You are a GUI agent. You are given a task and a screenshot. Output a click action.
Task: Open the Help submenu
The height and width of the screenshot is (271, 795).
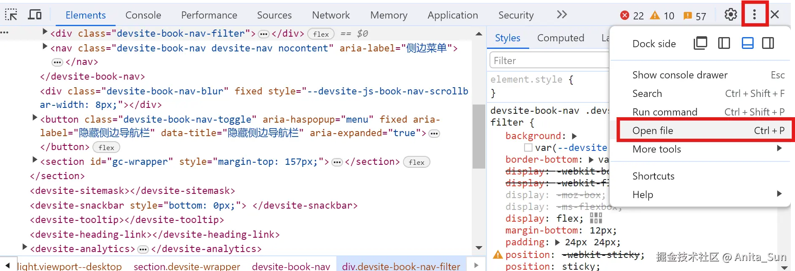tap(700, 195)
